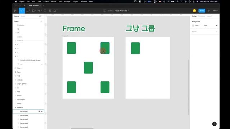Click chevron on the collapsed text layer row
230x129 pixels.
tap(42, 64)
